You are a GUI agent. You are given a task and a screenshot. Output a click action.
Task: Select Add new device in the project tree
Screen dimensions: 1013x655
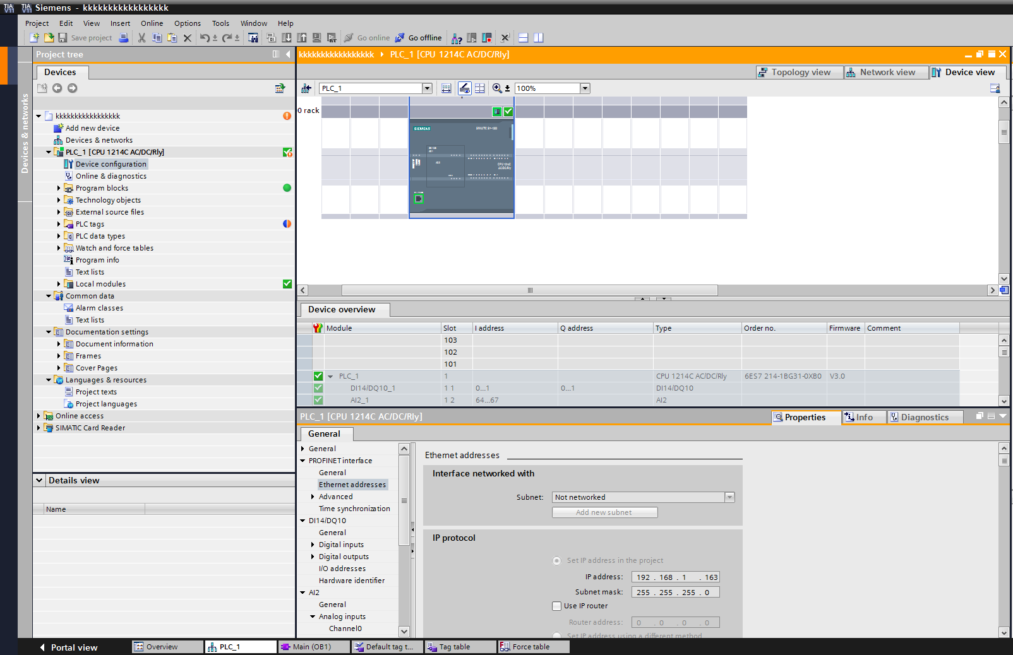point(92,128)
